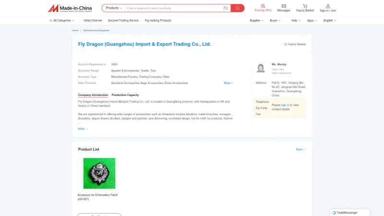Image resolution: width=384 pixels, height=216 pixels.
Task: Click the Manufacturers/Suppliers breadcrumb link
Action: pos(96,30)
